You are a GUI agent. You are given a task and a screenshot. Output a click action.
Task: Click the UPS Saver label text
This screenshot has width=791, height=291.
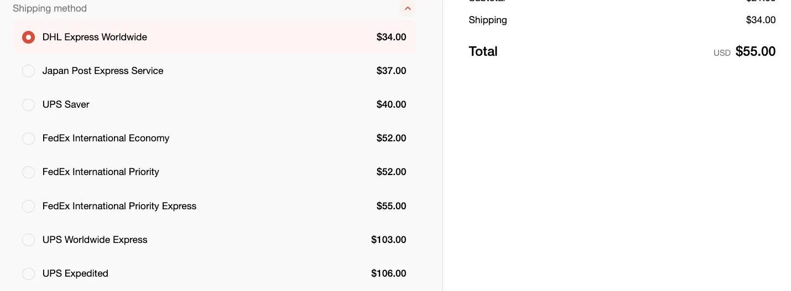66,104
